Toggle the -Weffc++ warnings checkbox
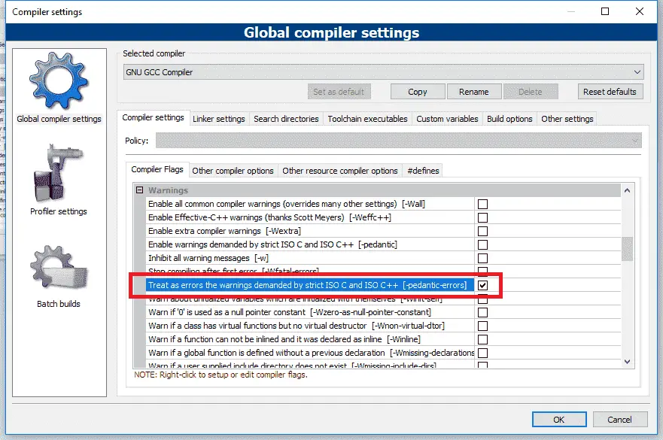663x440 pixels. point(482,217)
